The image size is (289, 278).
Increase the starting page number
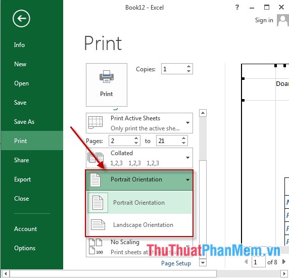[136, 138]
